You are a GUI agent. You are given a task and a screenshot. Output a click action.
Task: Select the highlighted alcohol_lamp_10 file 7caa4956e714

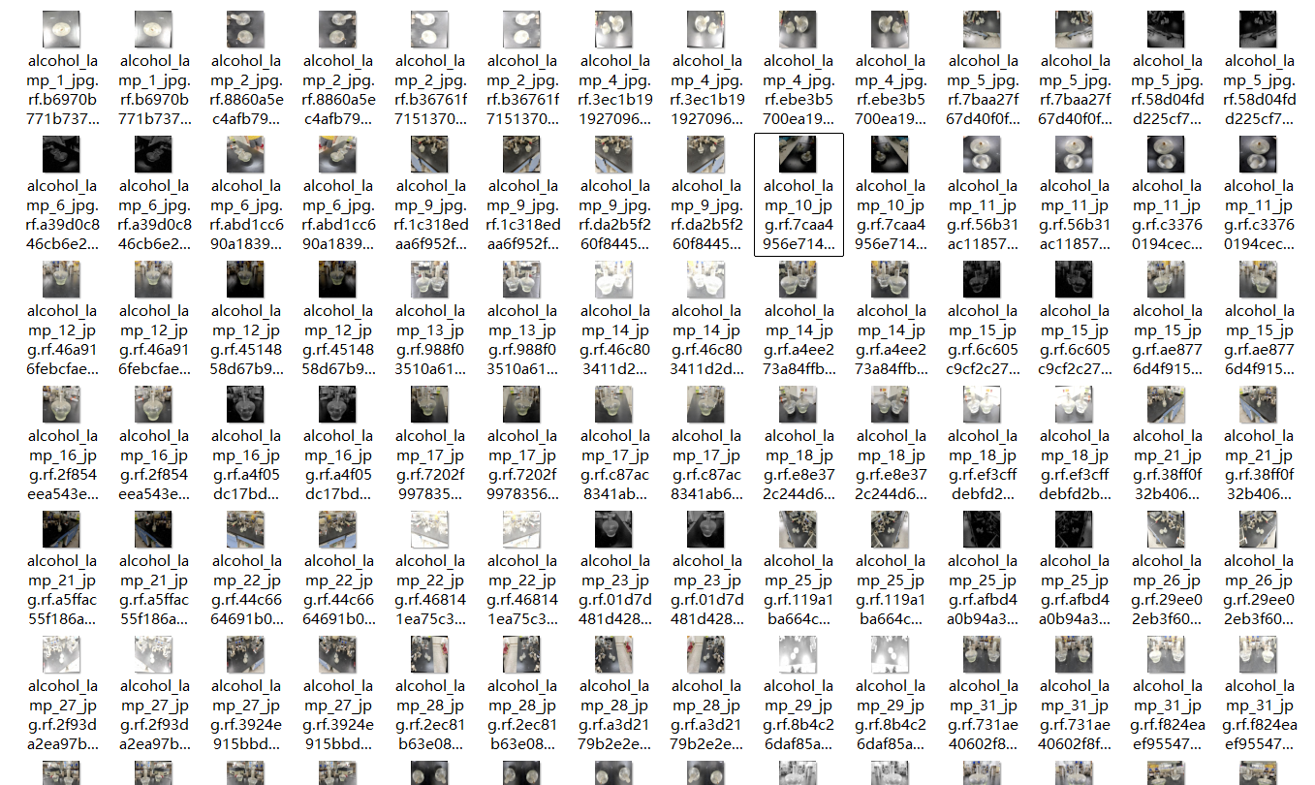click(798, 195)
